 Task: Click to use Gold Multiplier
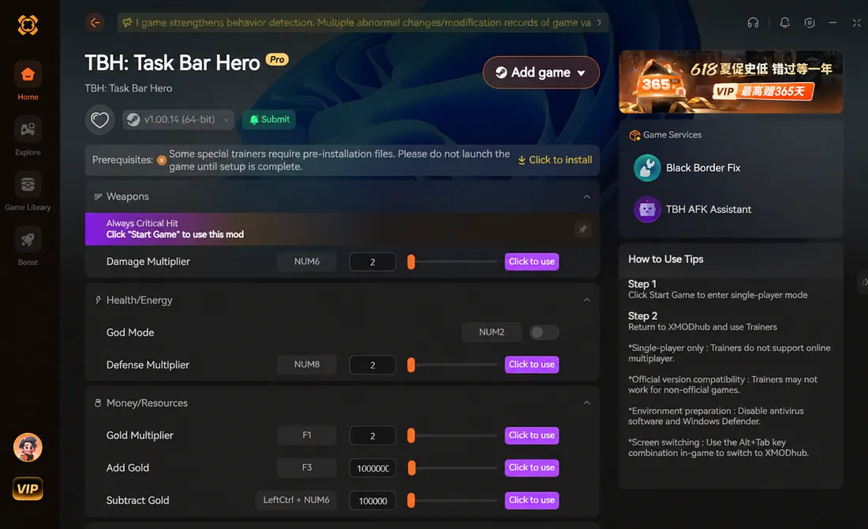(x=531, y=435)
